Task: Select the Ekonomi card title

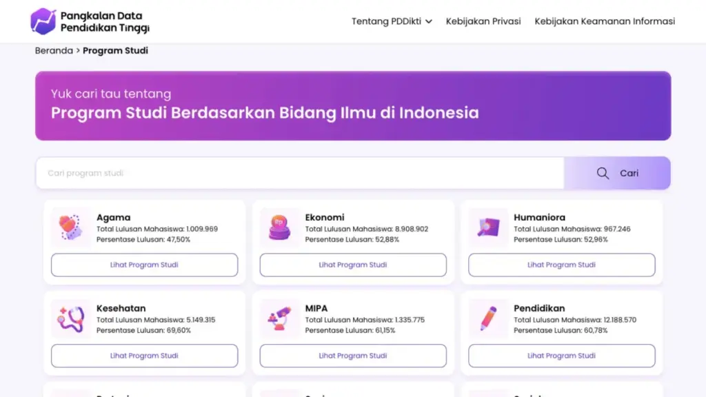Action: click(325, 217)
